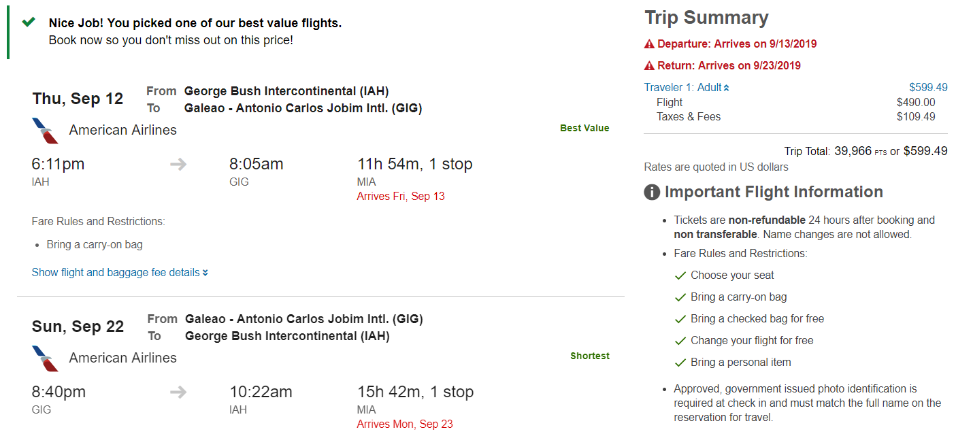
Task: Click the Arrives Mon, Sep 23 notice
Action: (x=405, y=424)
